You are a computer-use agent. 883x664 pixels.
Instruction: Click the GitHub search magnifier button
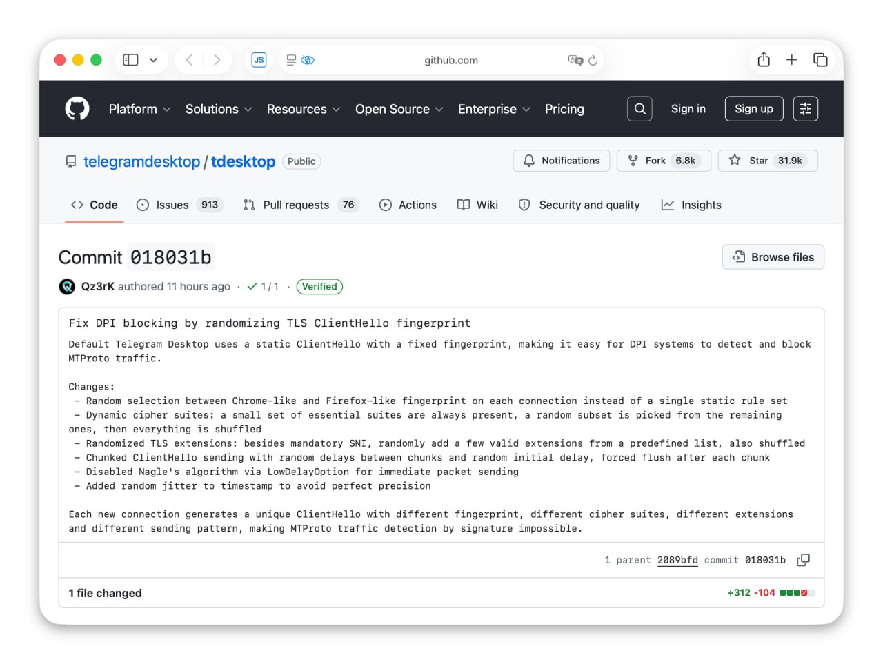(639, 109)
